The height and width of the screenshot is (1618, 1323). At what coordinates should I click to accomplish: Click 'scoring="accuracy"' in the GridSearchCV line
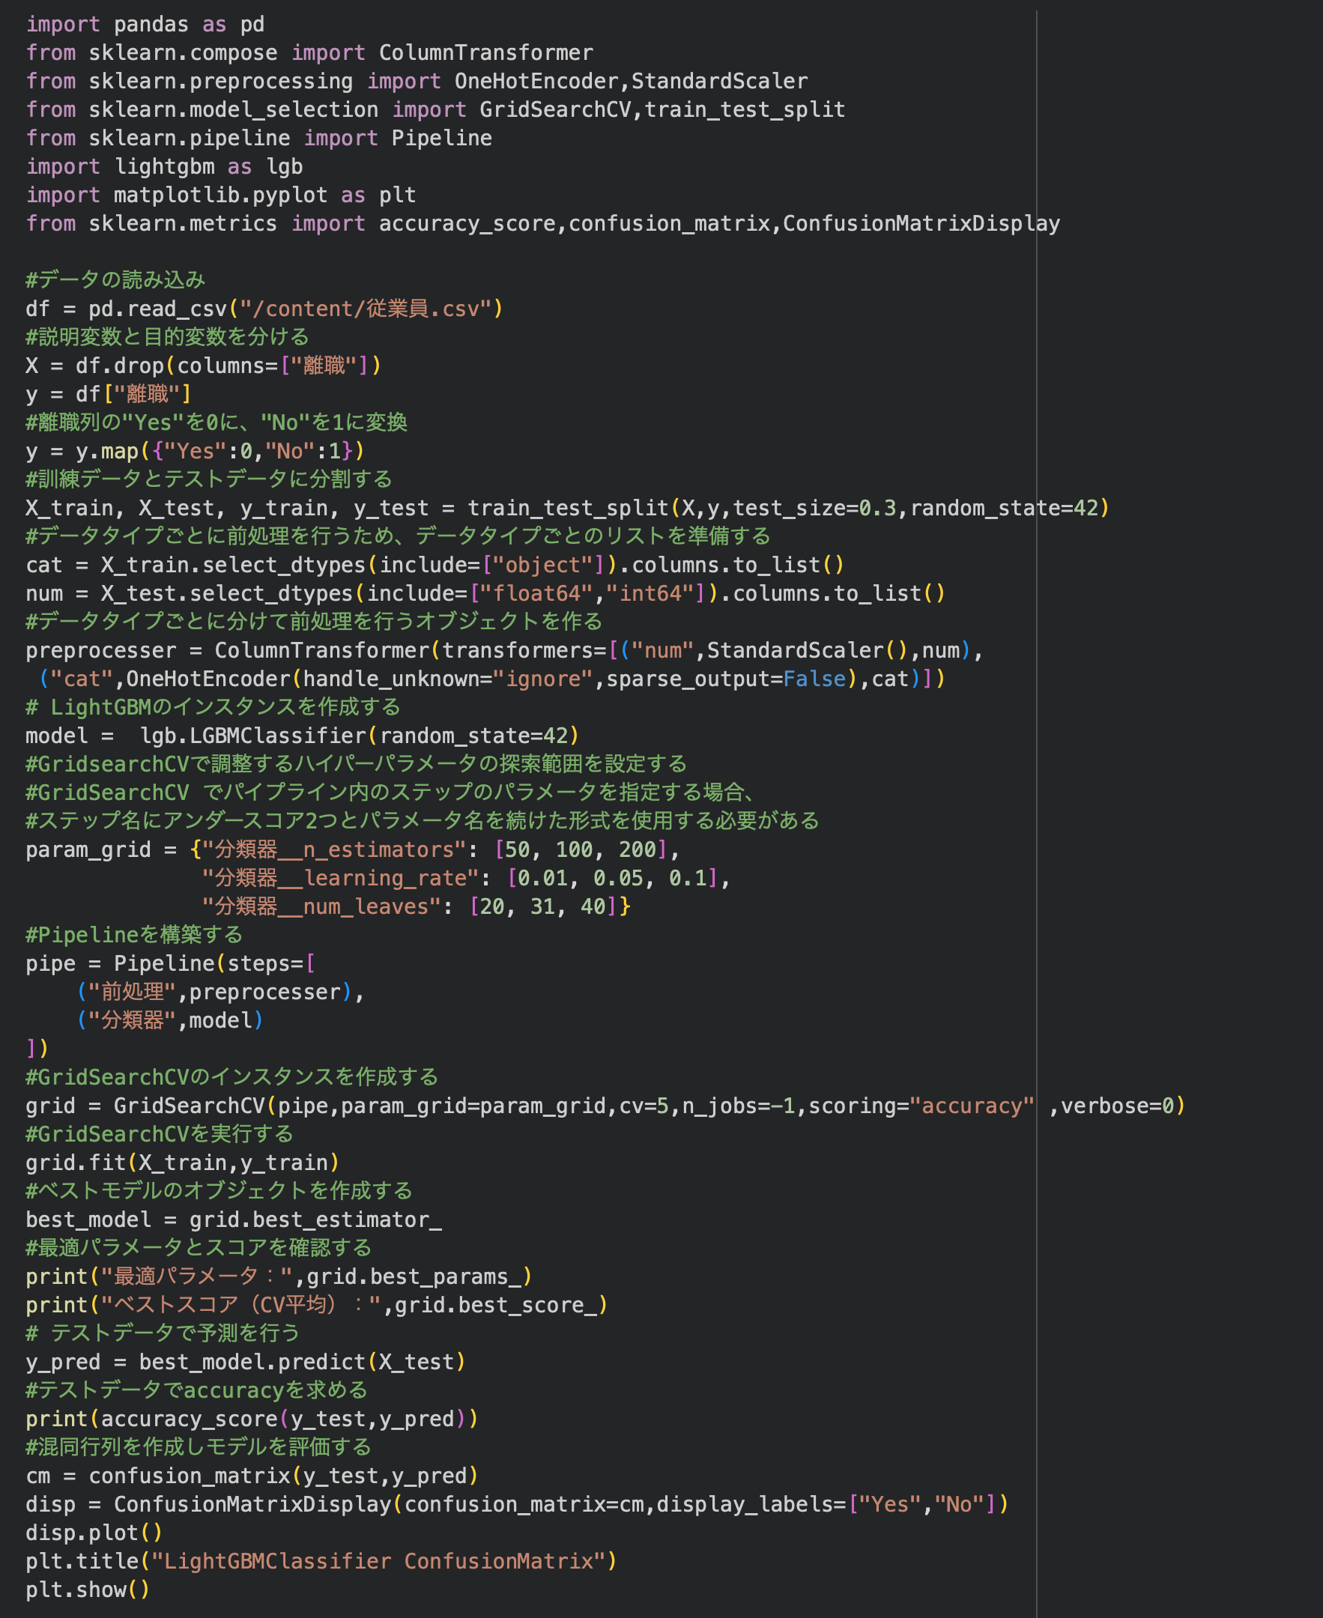pos(921,1106)
